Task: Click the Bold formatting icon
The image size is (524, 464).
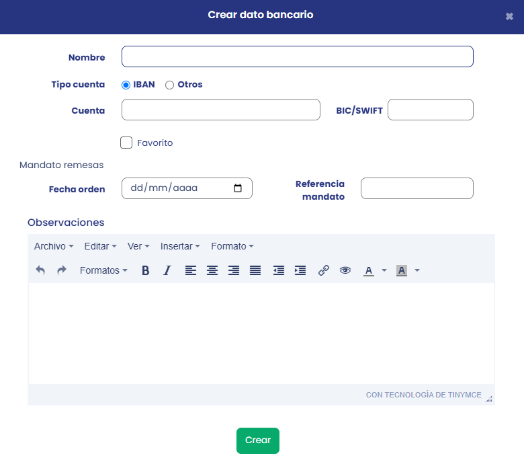Action: pos(145,270)
